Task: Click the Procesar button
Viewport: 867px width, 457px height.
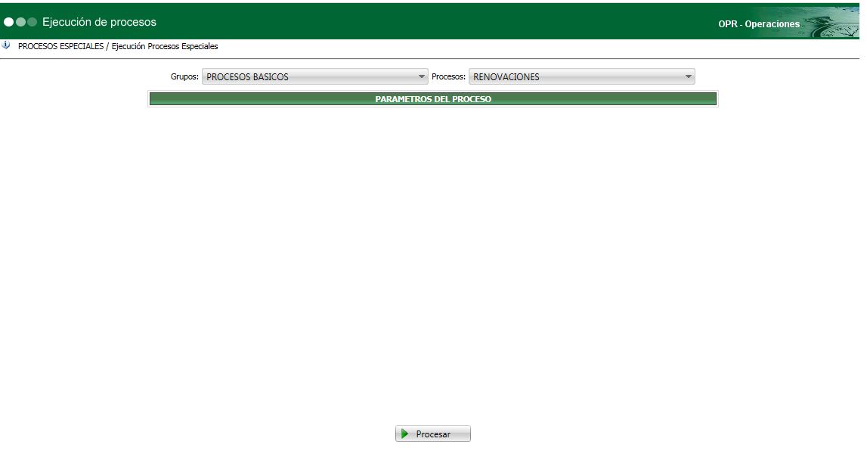Action: click(433, 434)
